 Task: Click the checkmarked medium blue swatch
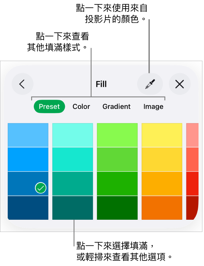click(28, 183)
